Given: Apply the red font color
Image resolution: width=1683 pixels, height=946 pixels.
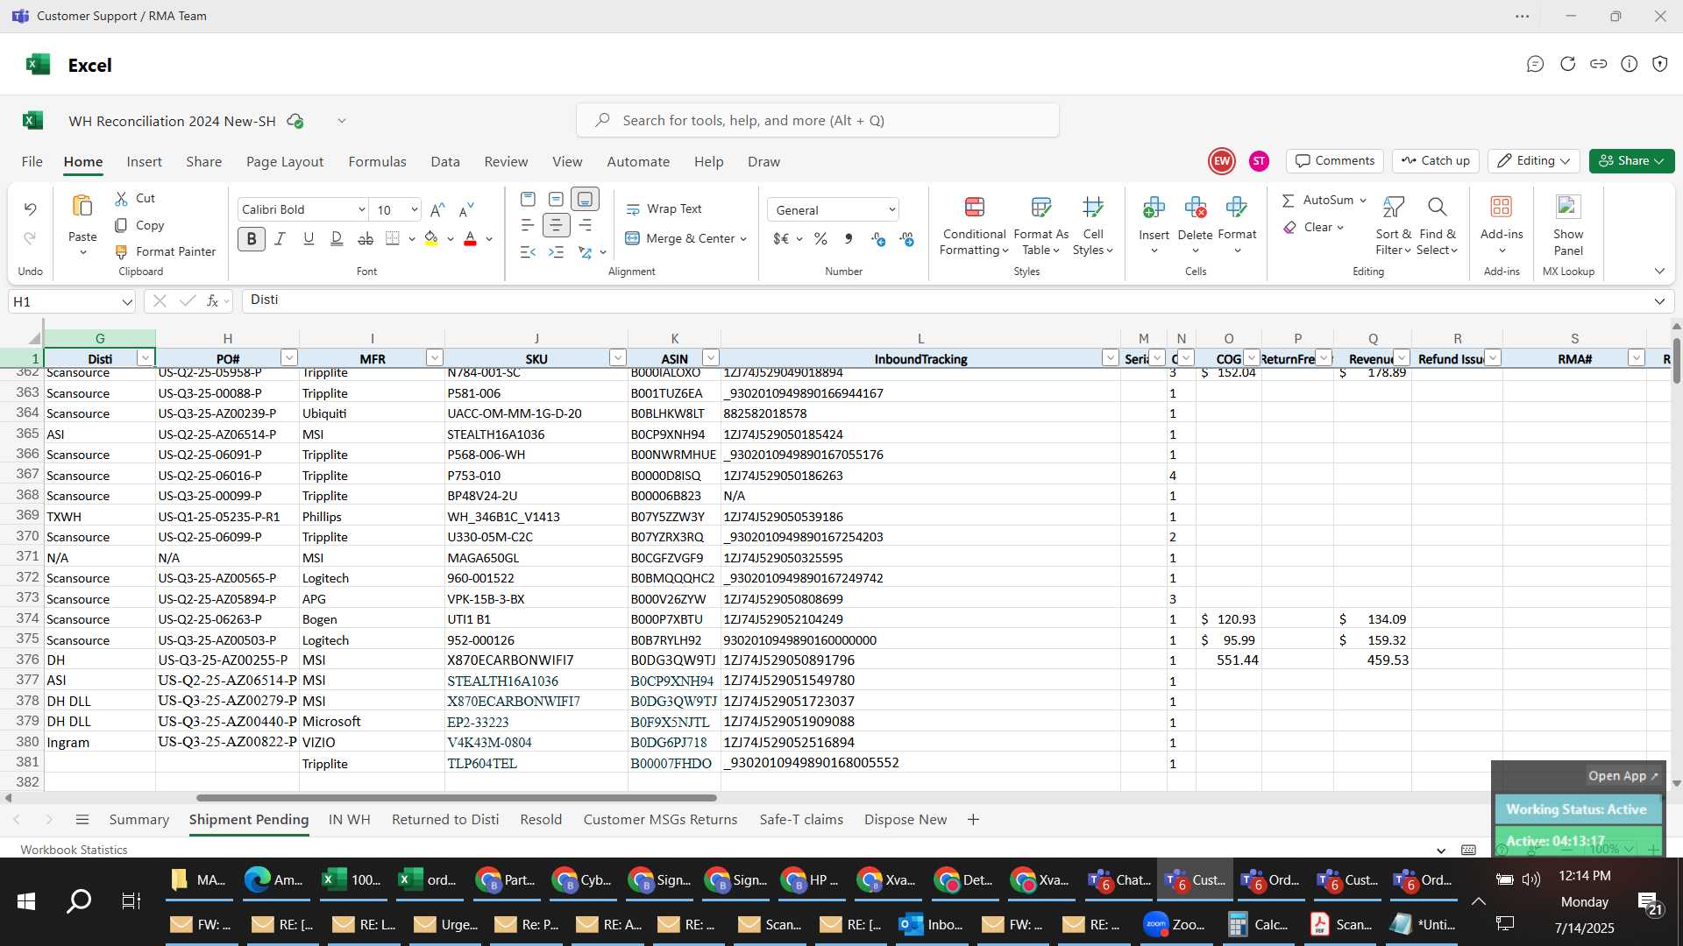Looking at the screenshot, I should (470, 238).
